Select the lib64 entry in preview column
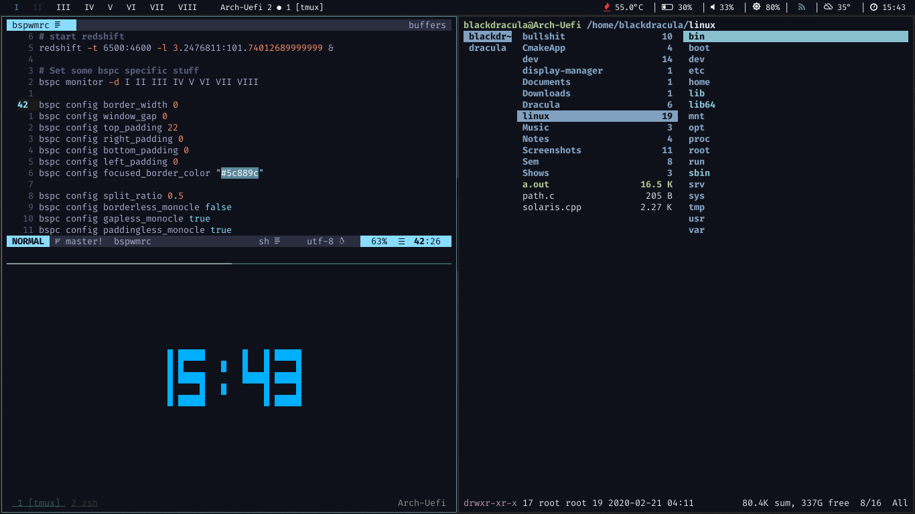 click(x=702, y=104)
